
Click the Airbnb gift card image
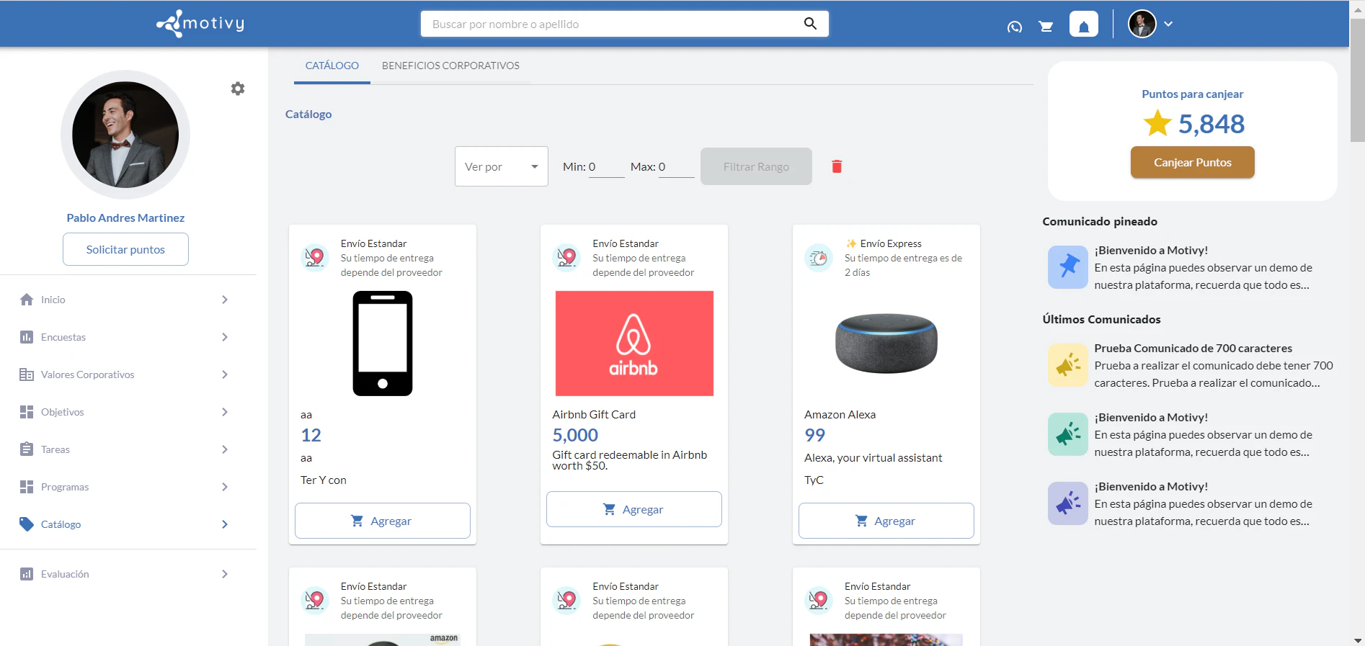coord(634,344)
